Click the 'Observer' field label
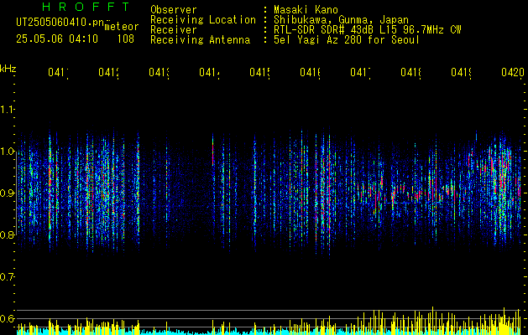Image resolution: width=528 pixels, height=335 pixels. pos(174,9)
